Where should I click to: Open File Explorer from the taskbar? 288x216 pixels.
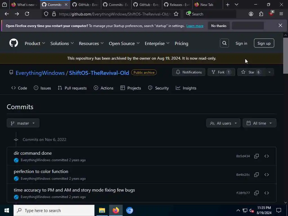[102, 210]
